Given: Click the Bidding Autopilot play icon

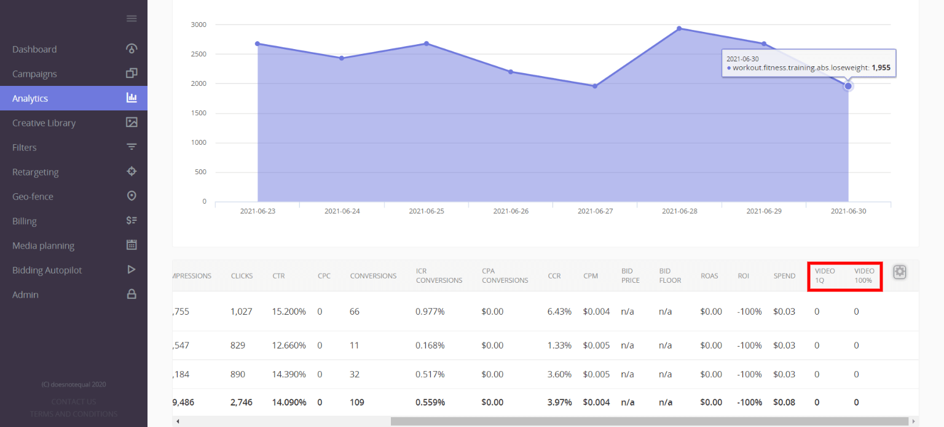Looking at the screenshot, I should tap(132, 269).
